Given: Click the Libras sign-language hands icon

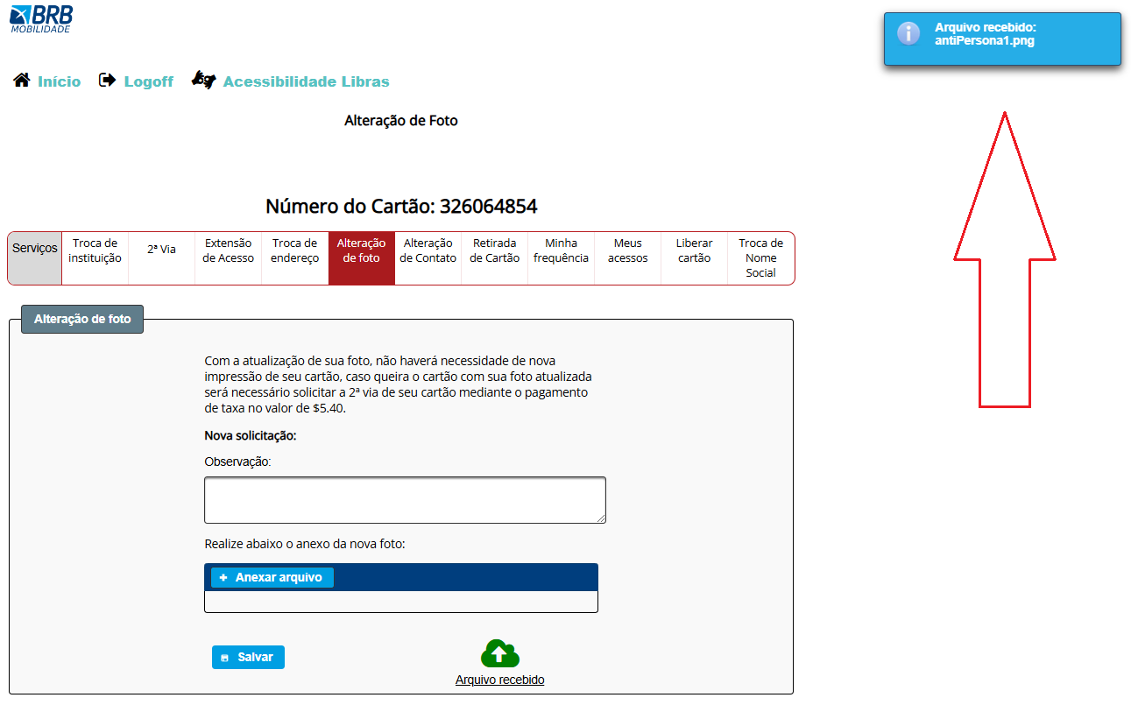Looking at the screenshot, I should (204, 80).
